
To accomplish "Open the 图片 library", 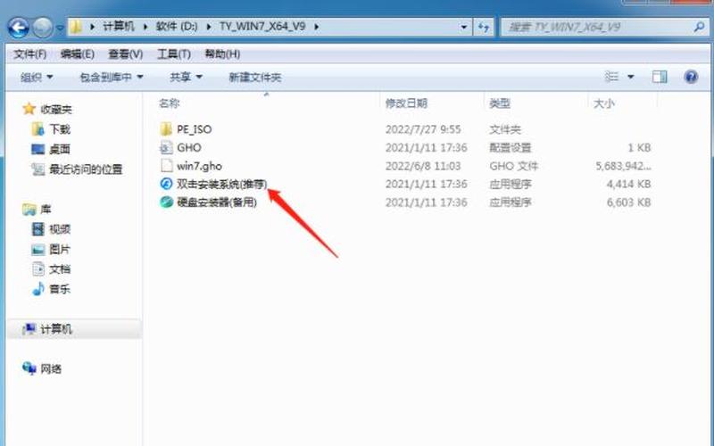I will click(x=60, y=249).
